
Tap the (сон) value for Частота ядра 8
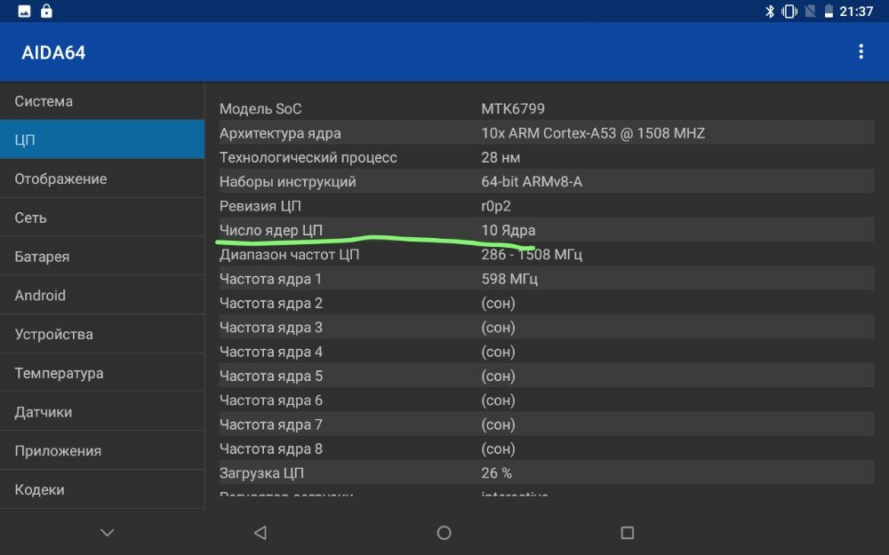coord(499,449)
